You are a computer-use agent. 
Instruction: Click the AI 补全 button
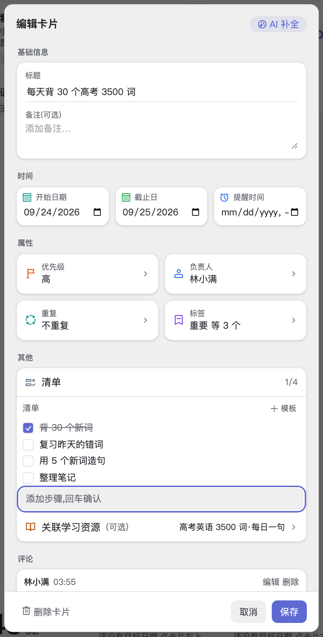(x=278, y=24)
